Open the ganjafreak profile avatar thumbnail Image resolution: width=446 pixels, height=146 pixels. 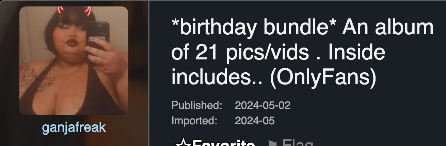[x=74, y=61]
